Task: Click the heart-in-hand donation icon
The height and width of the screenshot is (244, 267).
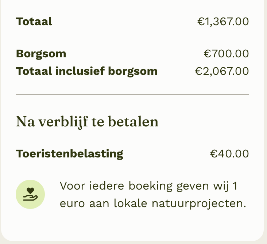Action: coord(30,194)
